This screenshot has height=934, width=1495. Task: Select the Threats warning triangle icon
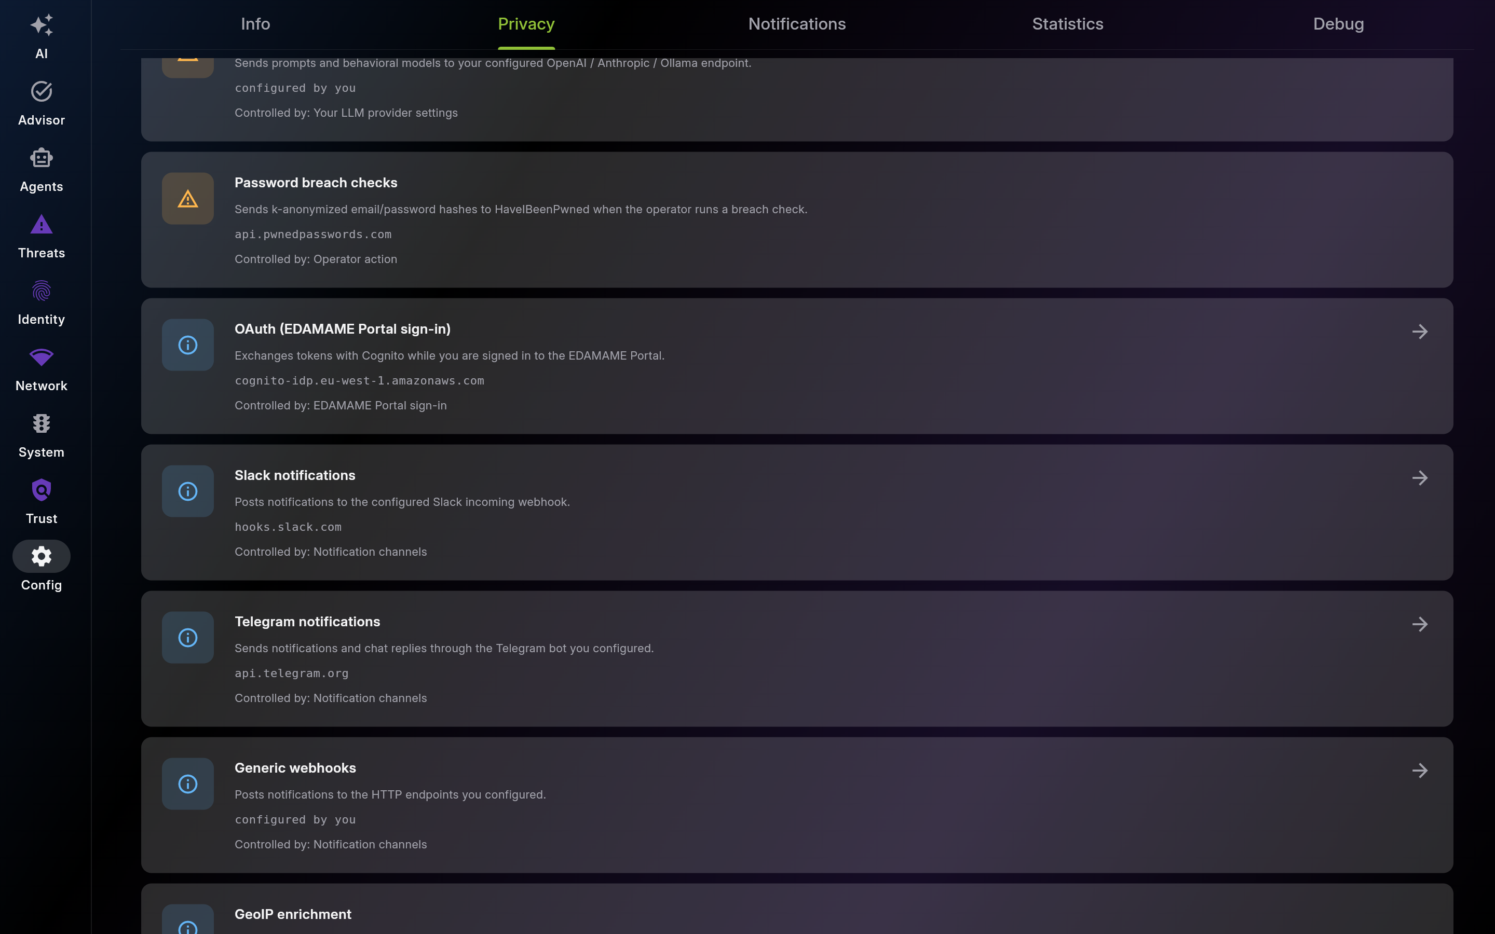pyautogui.click(x=42, y=224)
